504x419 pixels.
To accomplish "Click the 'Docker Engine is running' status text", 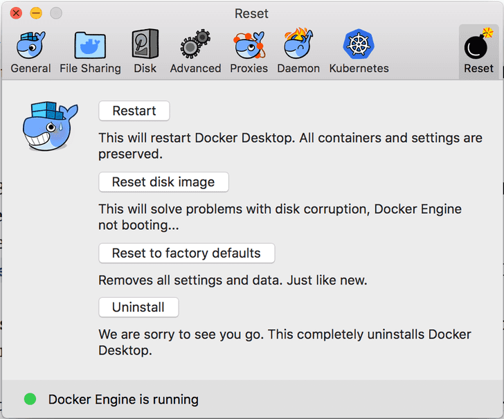I will [123, 400].
